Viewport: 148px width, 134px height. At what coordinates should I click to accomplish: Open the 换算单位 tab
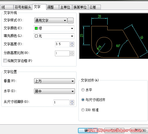click(80, 7)
